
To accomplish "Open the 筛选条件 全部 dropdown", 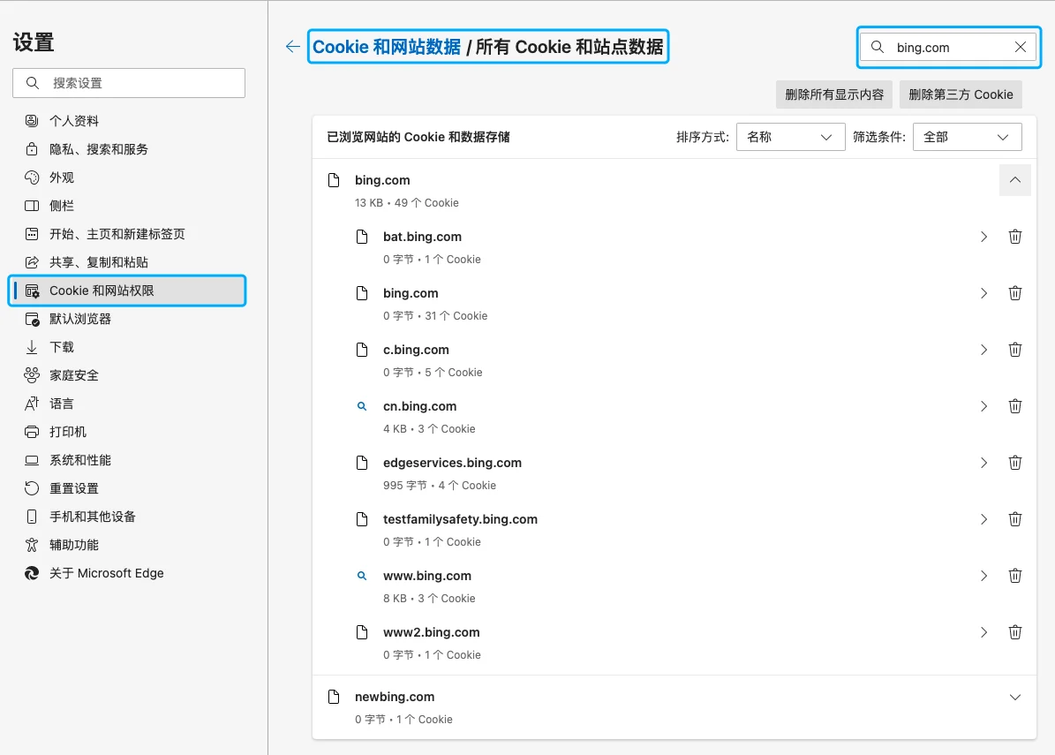I will coord(967,137).
